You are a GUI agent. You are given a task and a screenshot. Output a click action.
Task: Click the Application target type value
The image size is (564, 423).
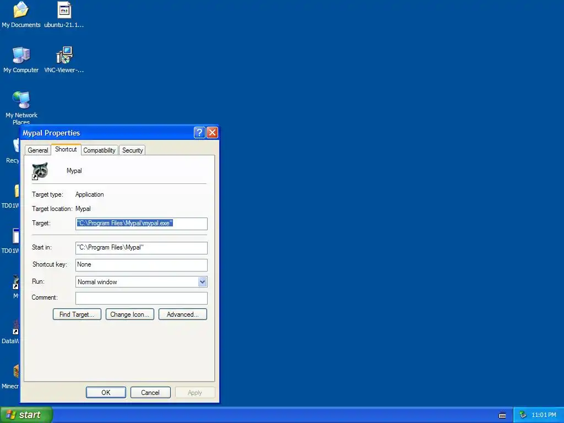[x=90, y=194]
